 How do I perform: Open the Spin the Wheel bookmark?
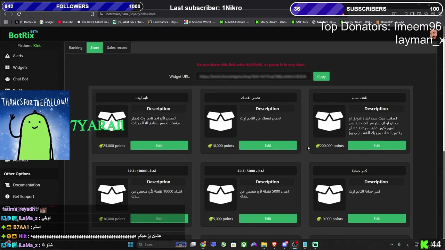tap(200, 22)
